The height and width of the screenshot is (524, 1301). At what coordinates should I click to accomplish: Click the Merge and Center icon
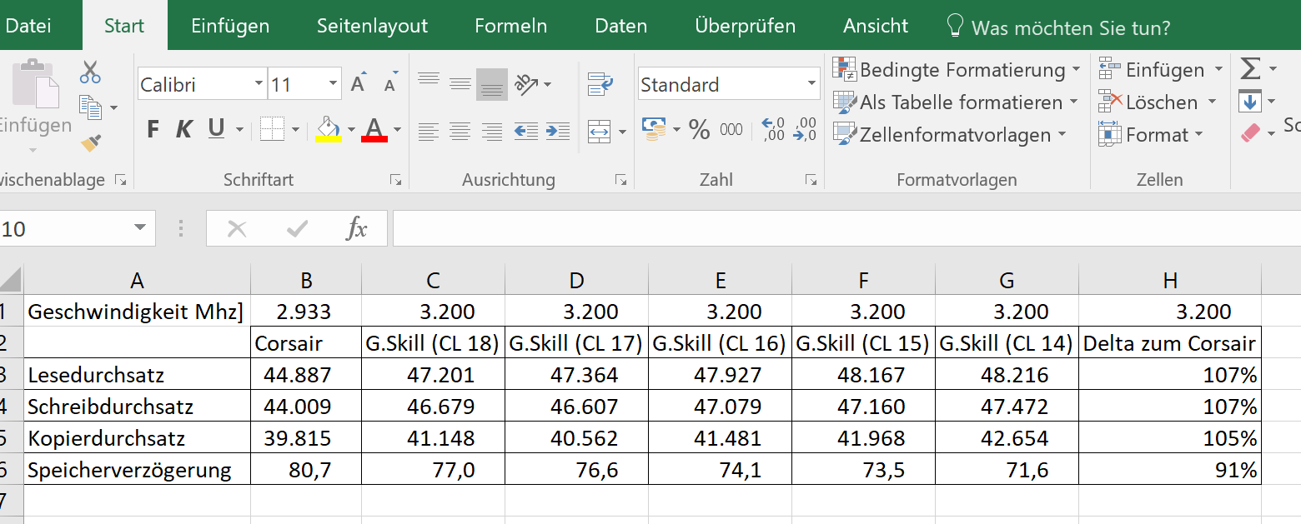tap(600, 131)
